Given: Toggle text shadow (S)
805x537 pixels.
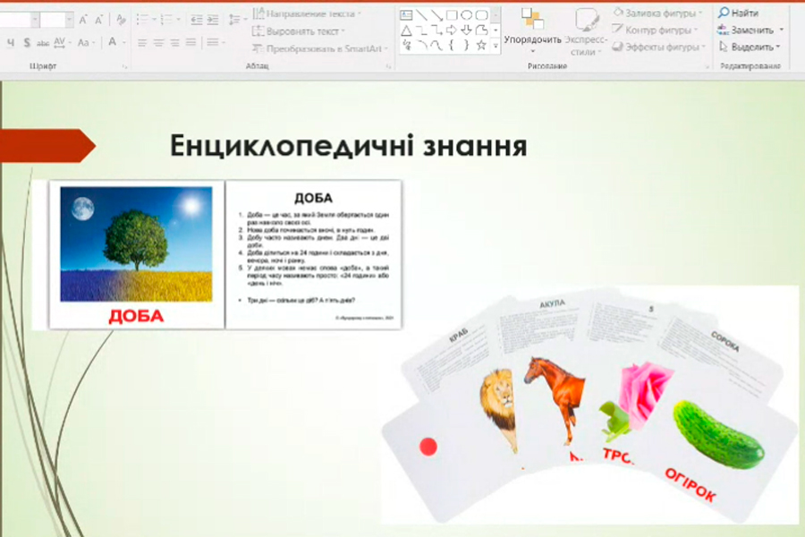Looking at the screenshot, I should coord(27,43).
